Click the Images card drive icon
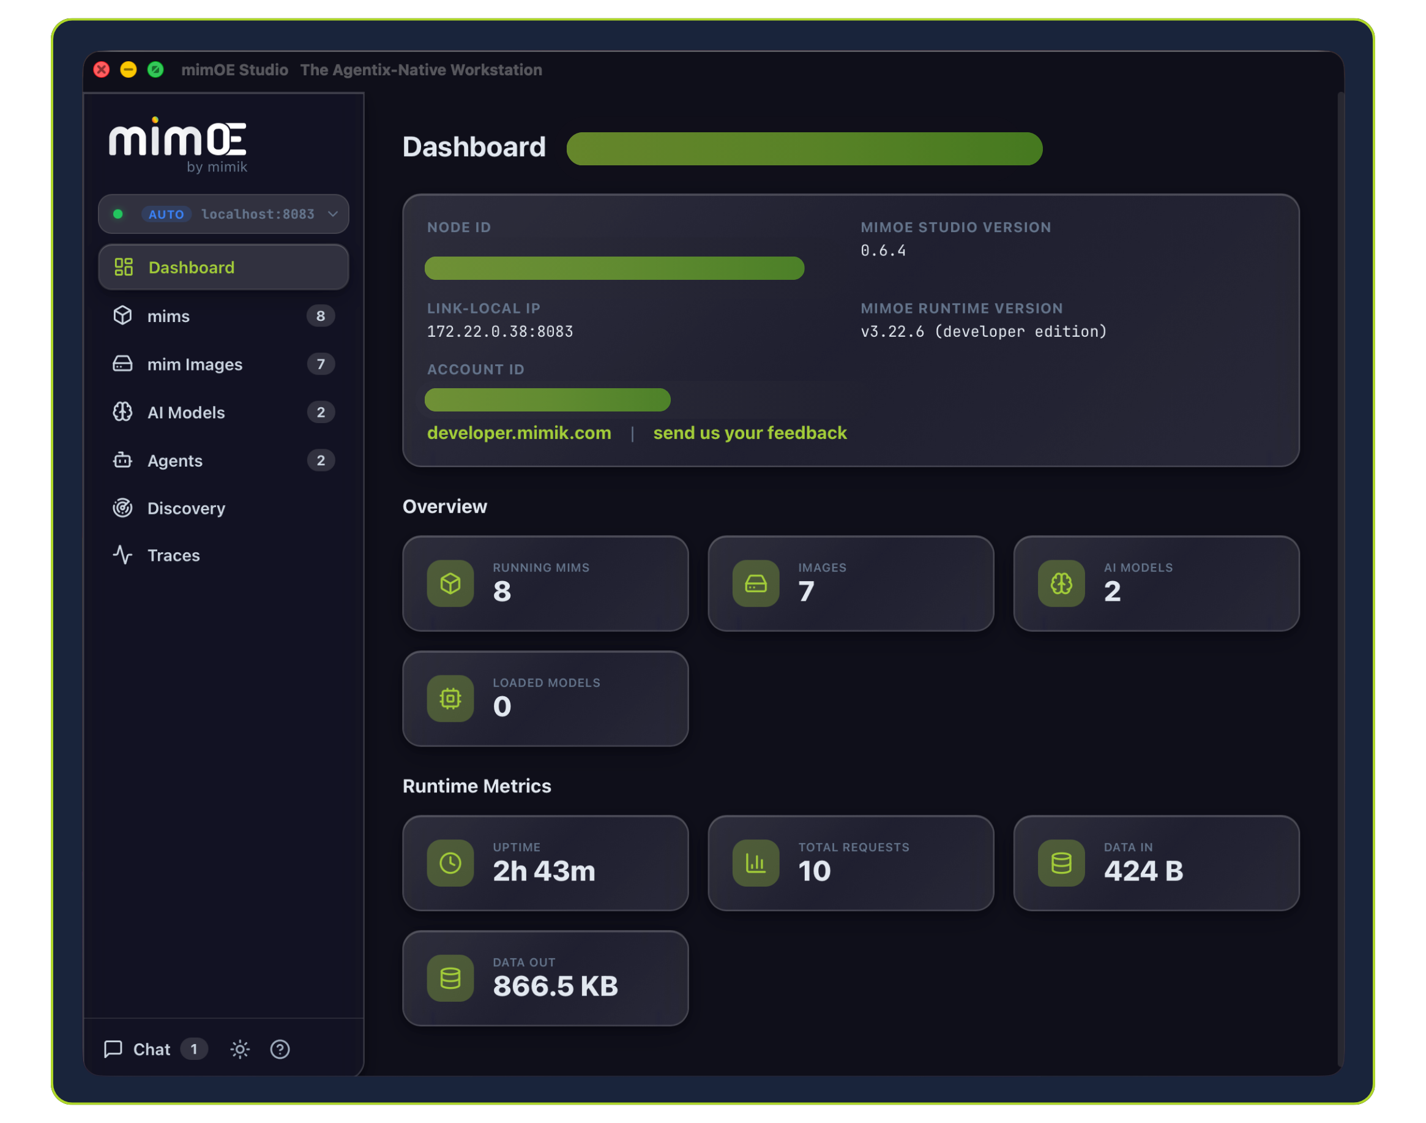The image size is (1426, 1123). (756, 584)
